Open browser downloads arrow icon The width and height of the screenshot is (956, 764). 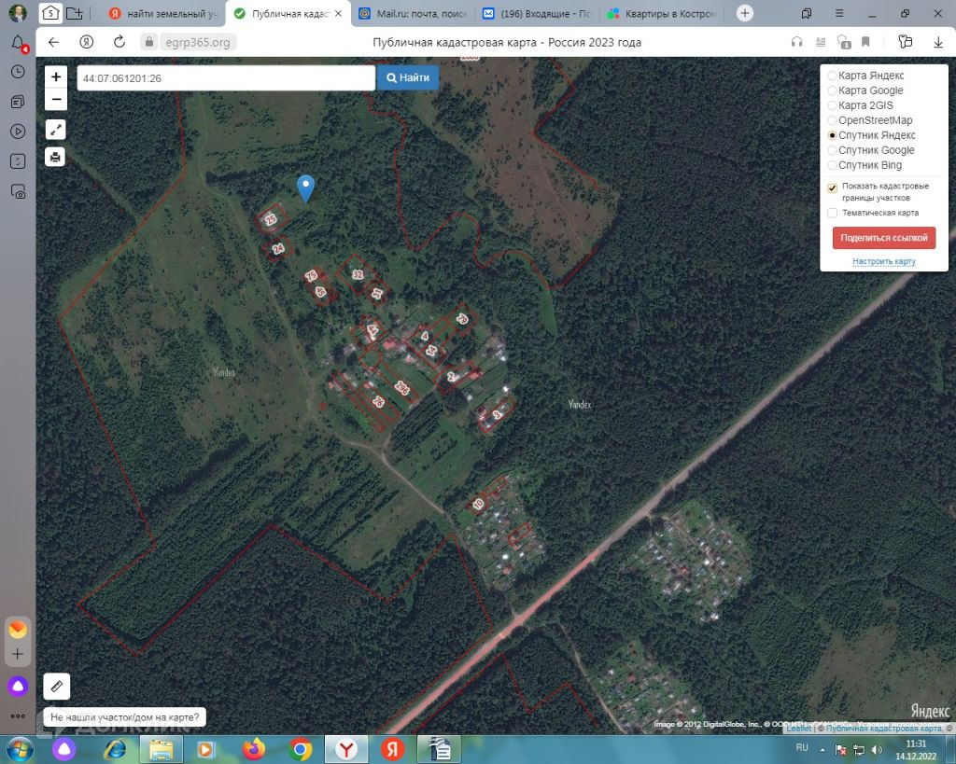(937, 42)
